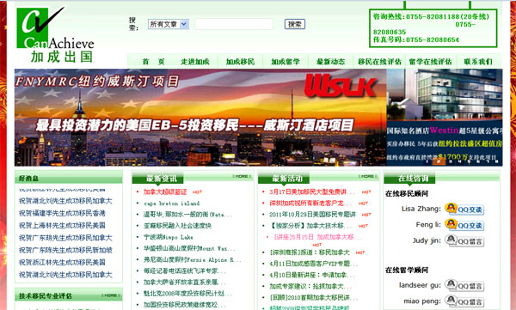Click the 搜索 search button

coord(294,24)
